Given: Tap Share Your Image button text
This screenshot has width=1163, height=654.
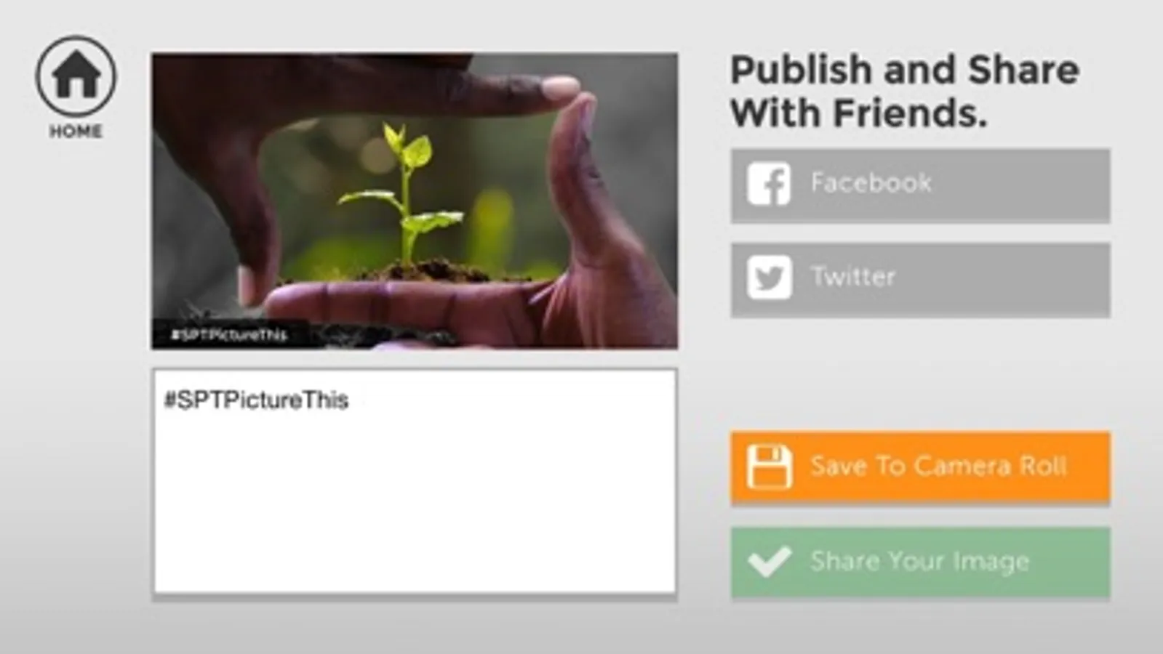Looking at the screenshot, I should (x=920, y=561).
